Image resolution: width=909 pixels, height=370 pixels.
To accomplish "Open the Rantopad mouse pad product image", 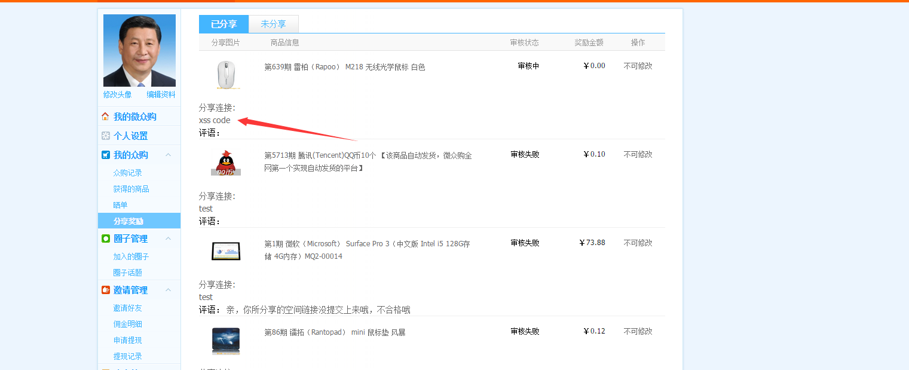I will [226, 341].
